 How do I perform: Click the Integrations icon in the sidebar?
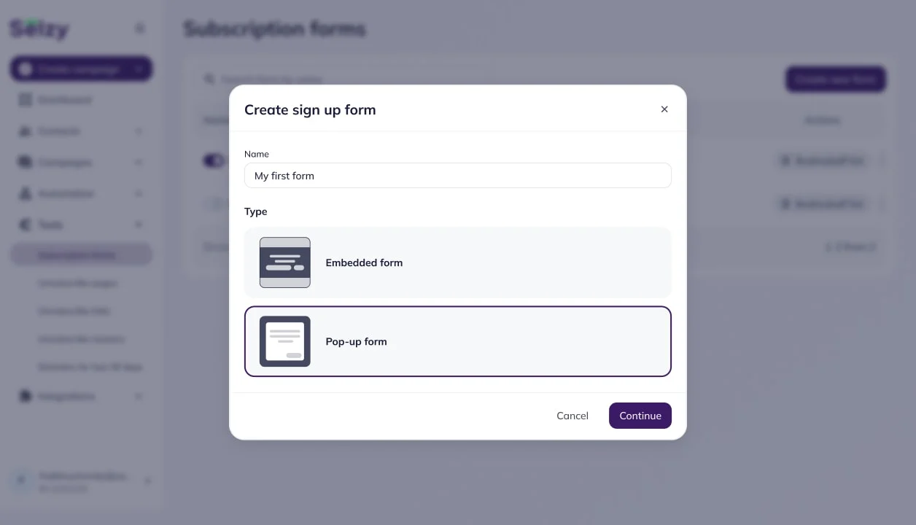point(26,397)
